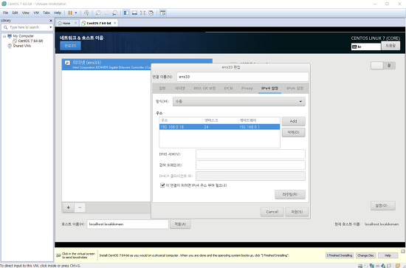Screen dimensions: 406x268
Task: Click Add to add an address
Action: (x=293, y=121)
